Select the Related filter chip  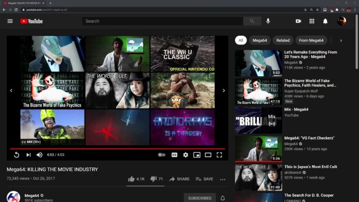tap(283, 40)
